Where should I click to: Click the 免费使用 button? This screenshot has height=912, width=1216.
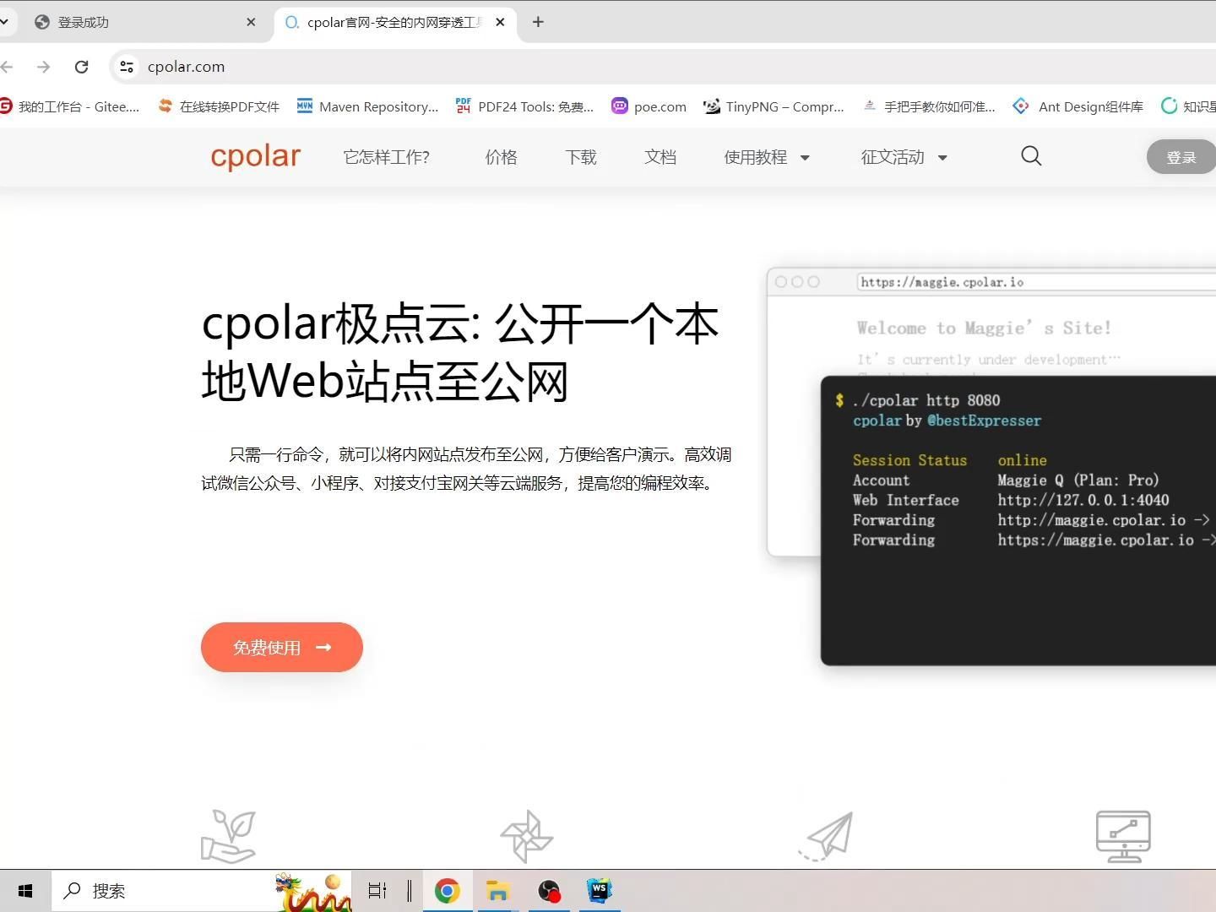tap(282, 648)
